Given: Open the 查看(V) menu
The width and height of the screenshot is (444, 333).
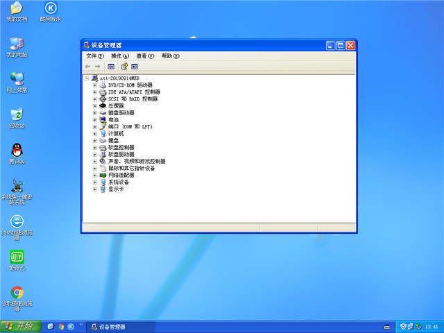Looking at the screenshot, I should (145, 56).
